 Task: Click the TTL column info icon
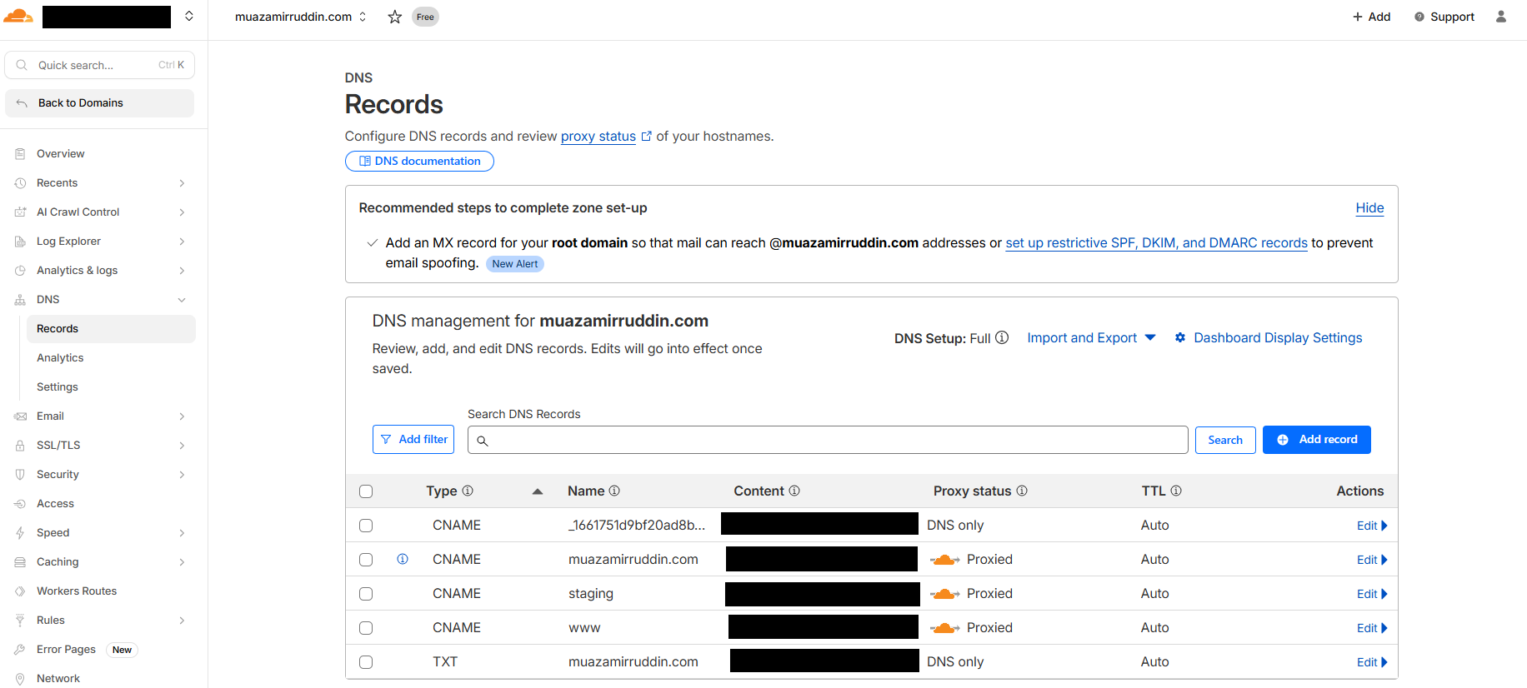1176,491
